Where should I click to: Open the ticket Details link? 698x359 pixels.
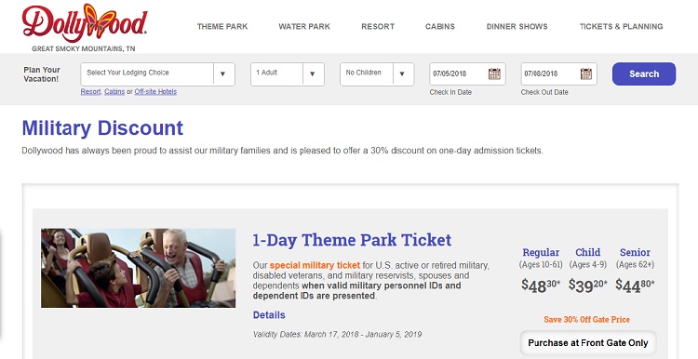[269, 315]
